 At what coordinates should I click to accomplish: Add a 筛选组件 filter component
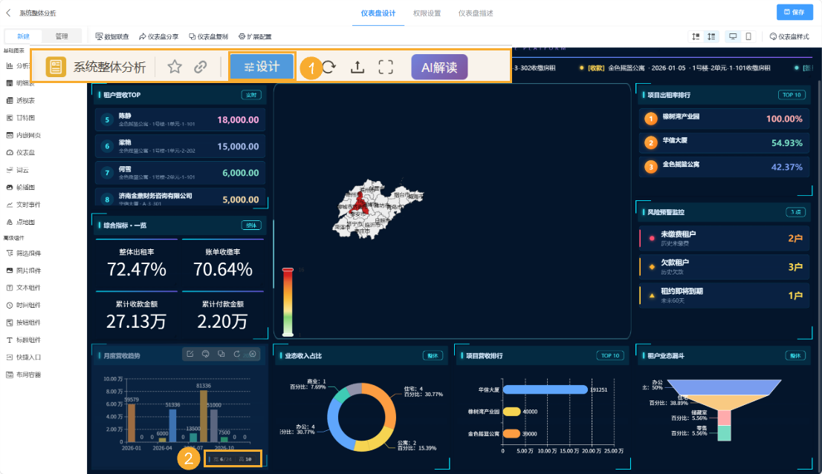[x=24, y=253]
